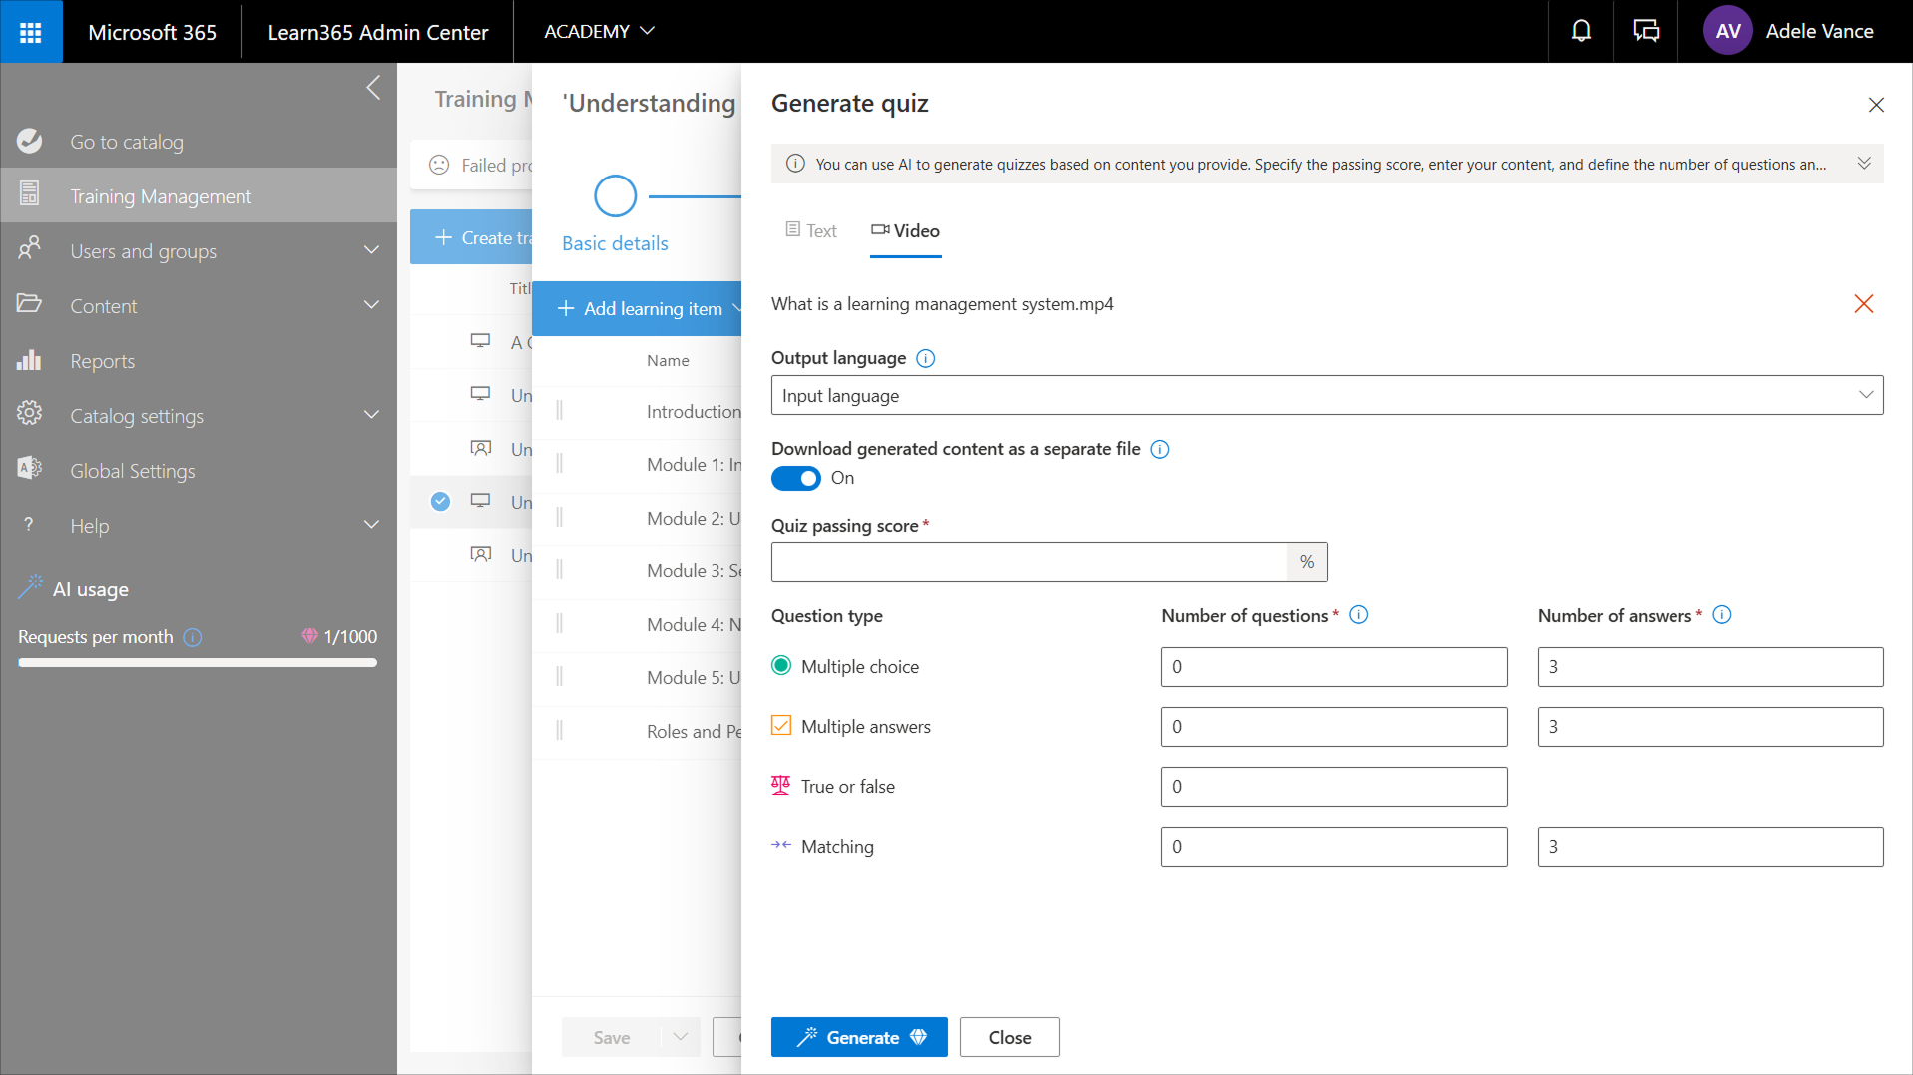
Task: Click info icon beside Number of answers
Action: pyautogui.click(x=1721, y=615)
